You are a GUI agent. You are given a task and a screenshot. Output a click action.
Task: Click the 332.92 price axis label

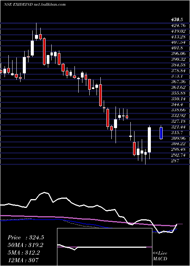click(x=178, y=116)
